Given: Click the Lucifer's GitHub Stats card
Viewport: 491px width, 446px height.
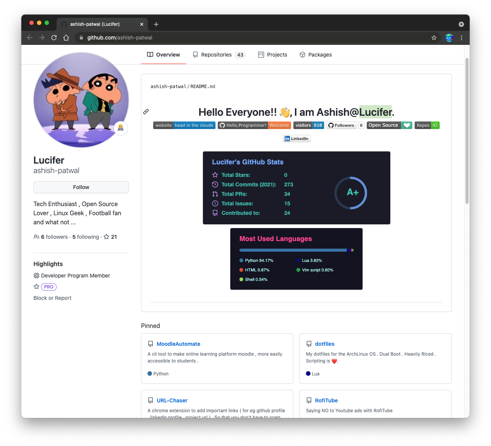Looking at the screenshot, I should tap(296, 188).
